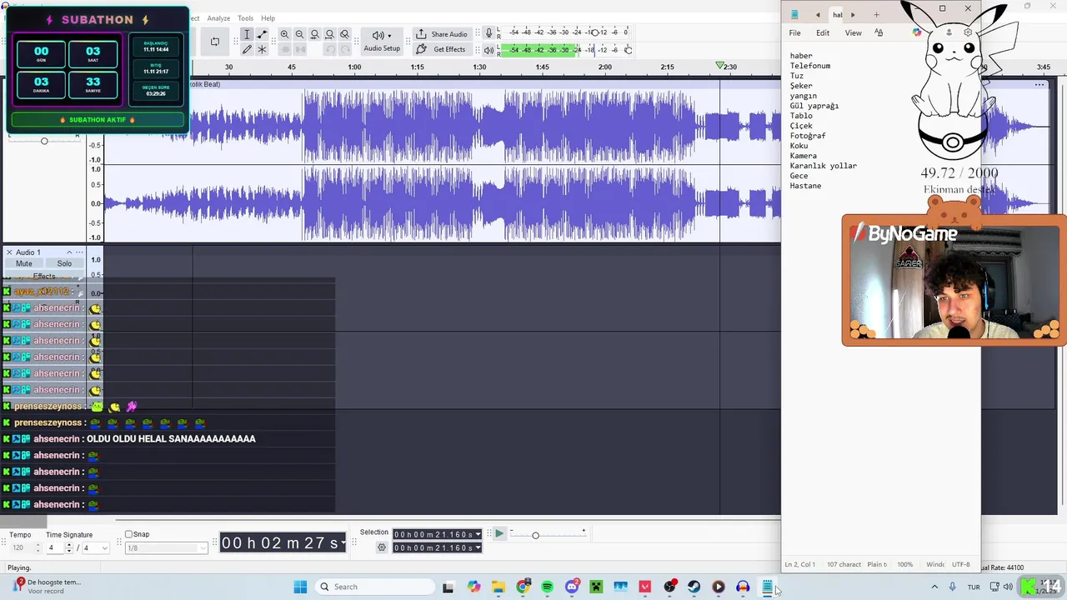Viewport: 1067px width, 600px height.
Task: Open Discord from the taskbar
Action: [572, 587]
